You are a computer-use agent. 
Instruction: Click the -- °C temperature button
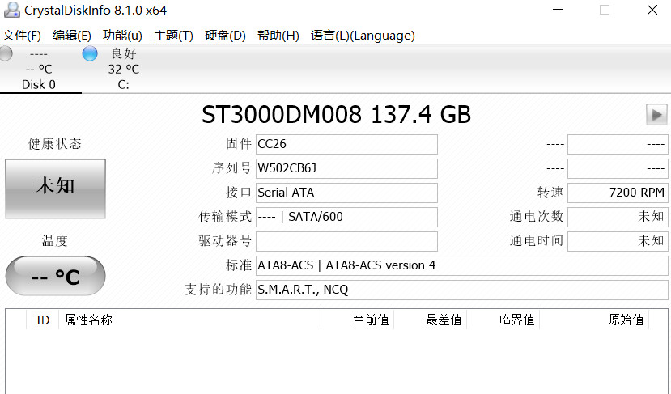click(55, 276)
